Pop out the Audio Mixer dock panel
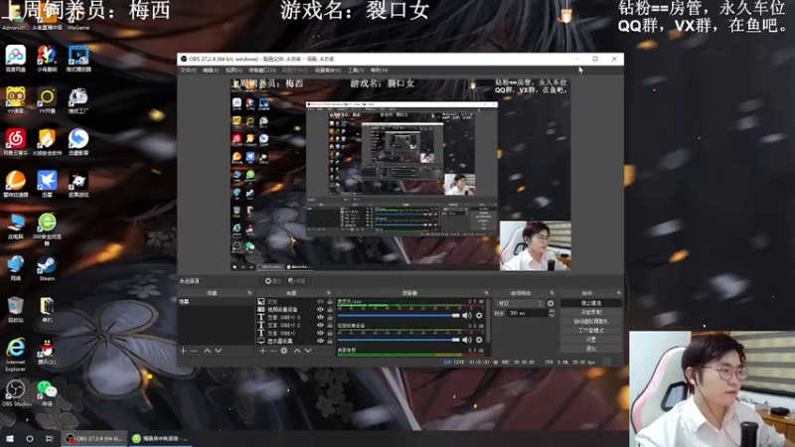This screenshot has width=795, height=447. tap(486, 293)
